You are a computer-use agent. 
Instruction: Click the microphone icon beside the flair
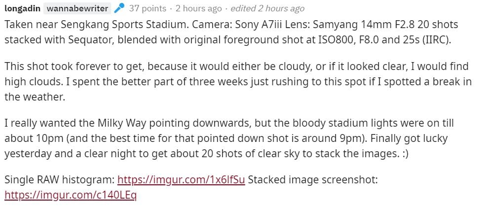tap(119, 8)
